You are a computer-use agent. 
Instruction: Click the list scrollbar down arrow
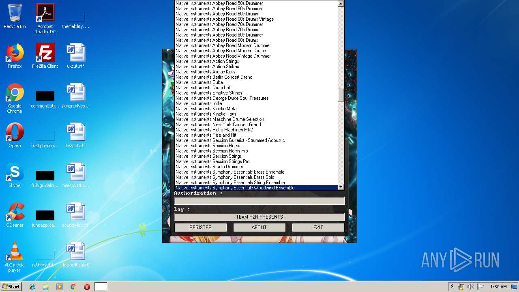(x=341, y=187)
